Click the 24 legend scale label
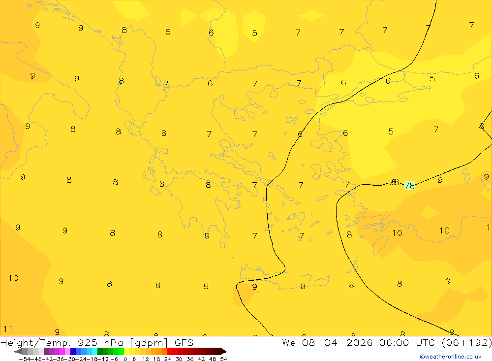 tap(168, 359)
